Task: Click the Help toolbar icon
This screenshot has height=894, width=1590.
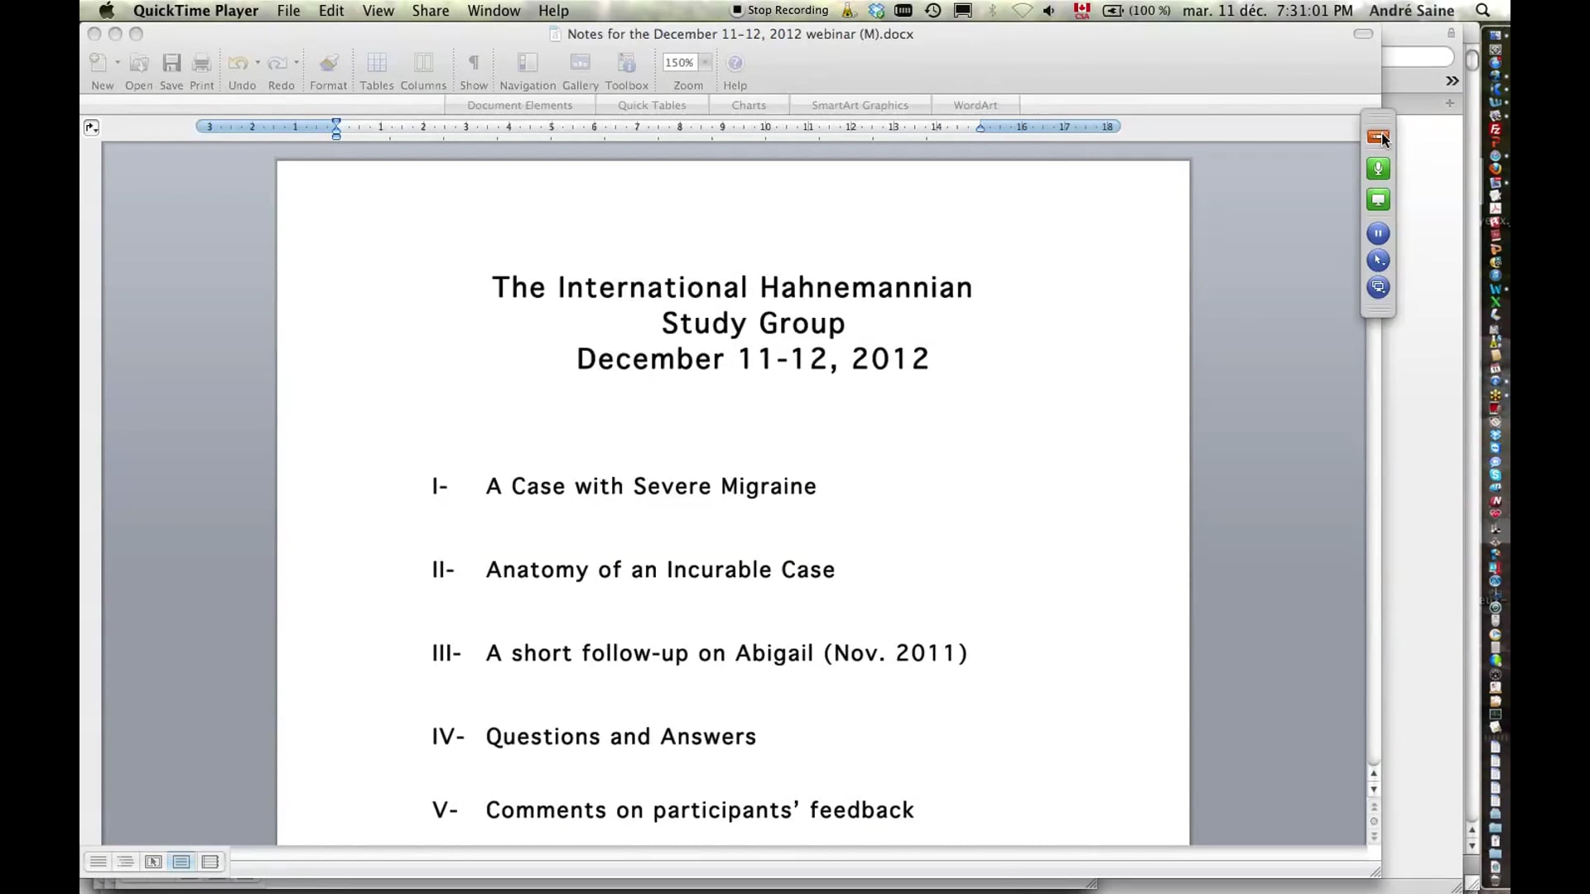Action: pyautogui.click(x=735, y=62)
